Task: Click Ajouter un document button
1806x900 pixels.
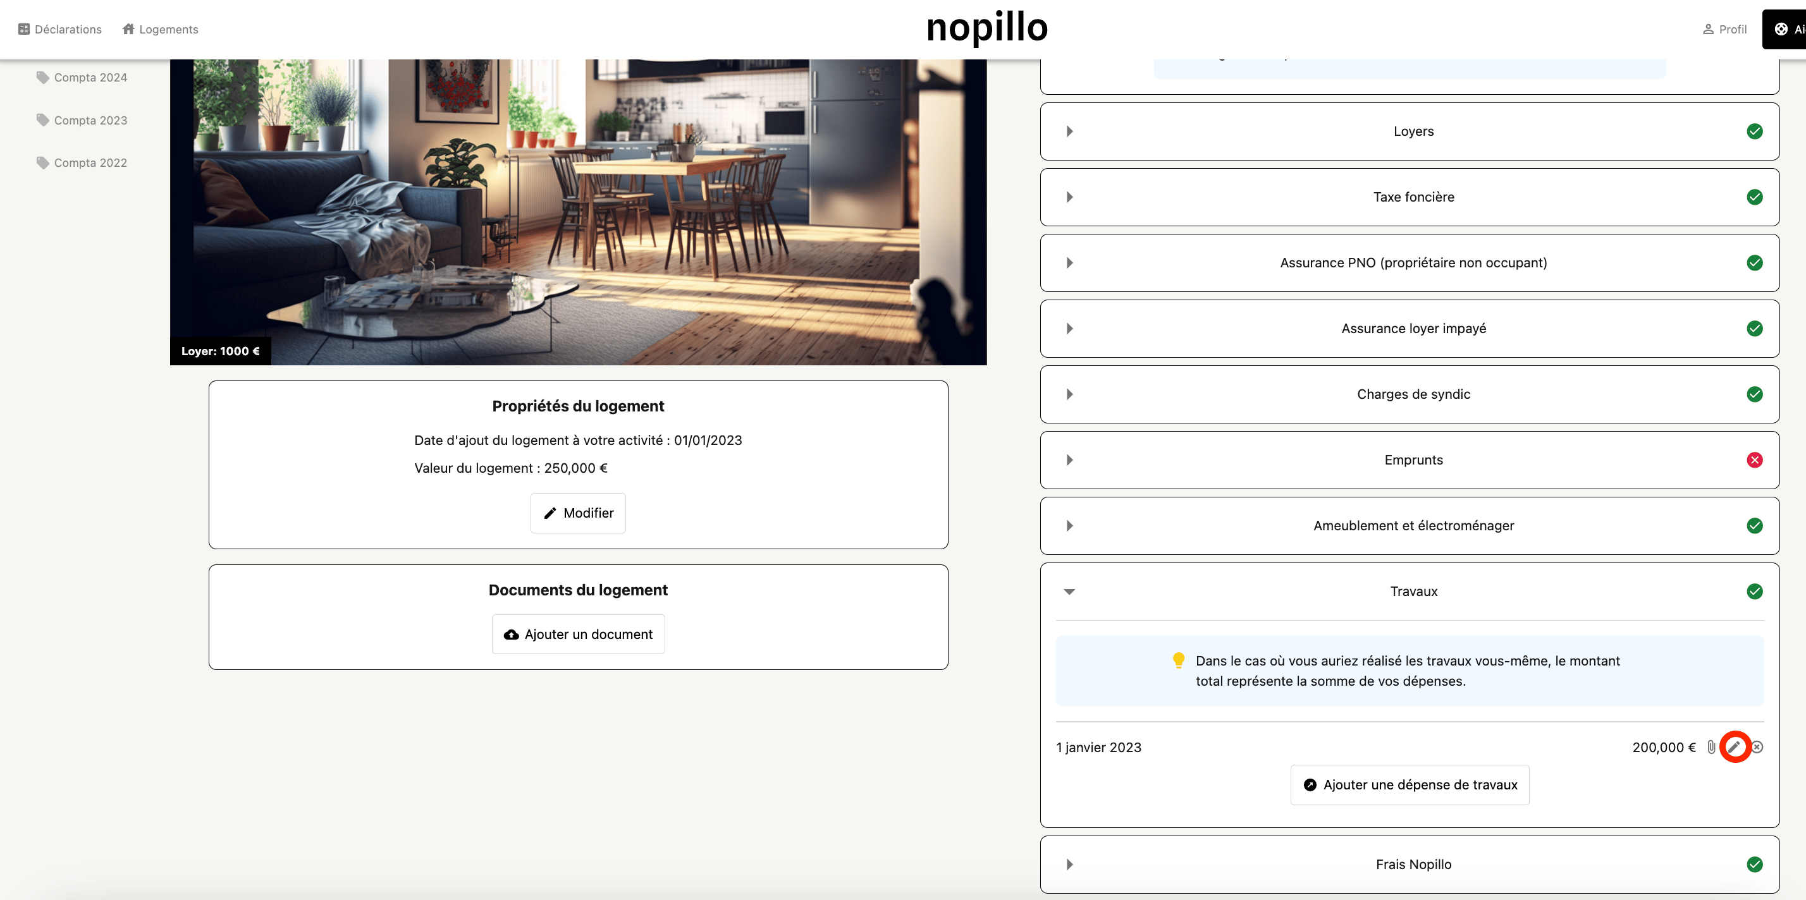Action: click(578, 634)
